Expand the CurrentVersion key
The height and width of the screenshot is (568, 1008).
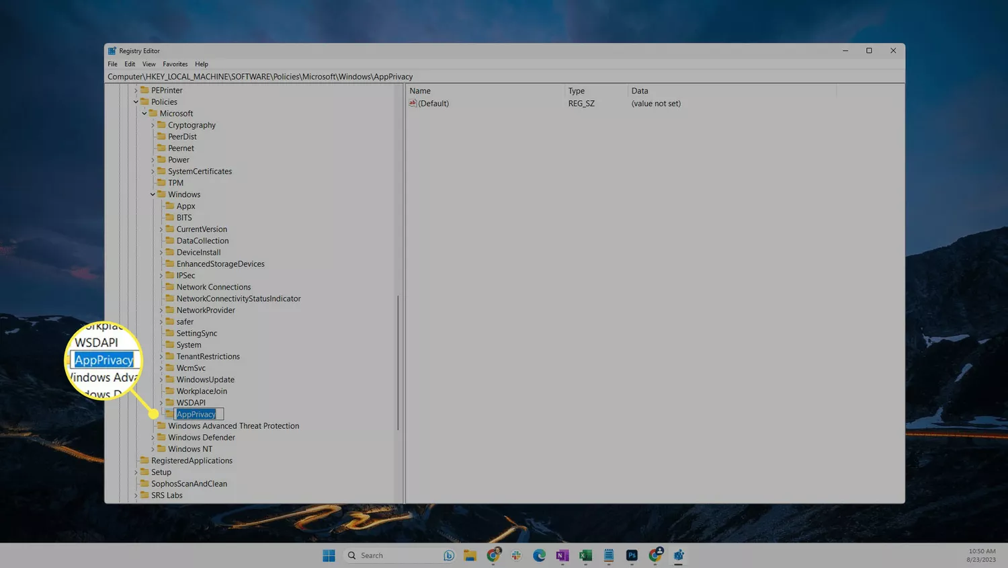click(x=161, y=229)
